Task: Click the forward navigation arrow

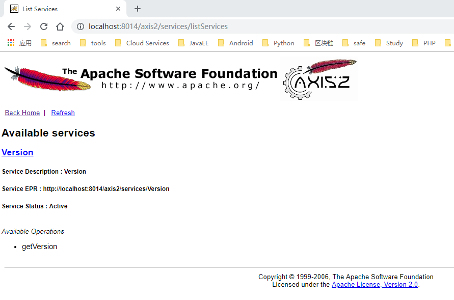Action: point(27,26)
